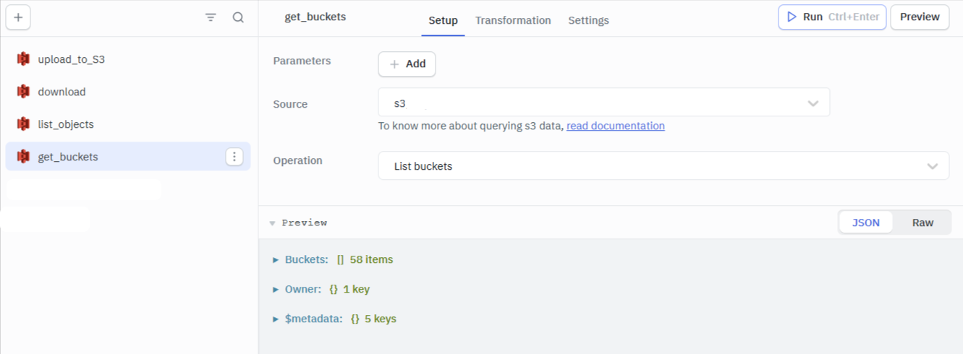The width and height of the screenshot is (963, 354).
Task: Collapse the Preview panel
Action: pos(273,223)
